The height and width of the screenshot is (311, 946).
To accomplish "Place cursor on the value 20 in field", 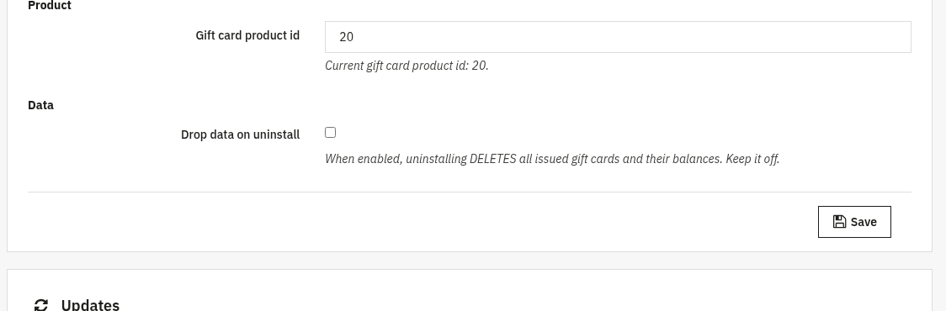I will pos(346,37).
